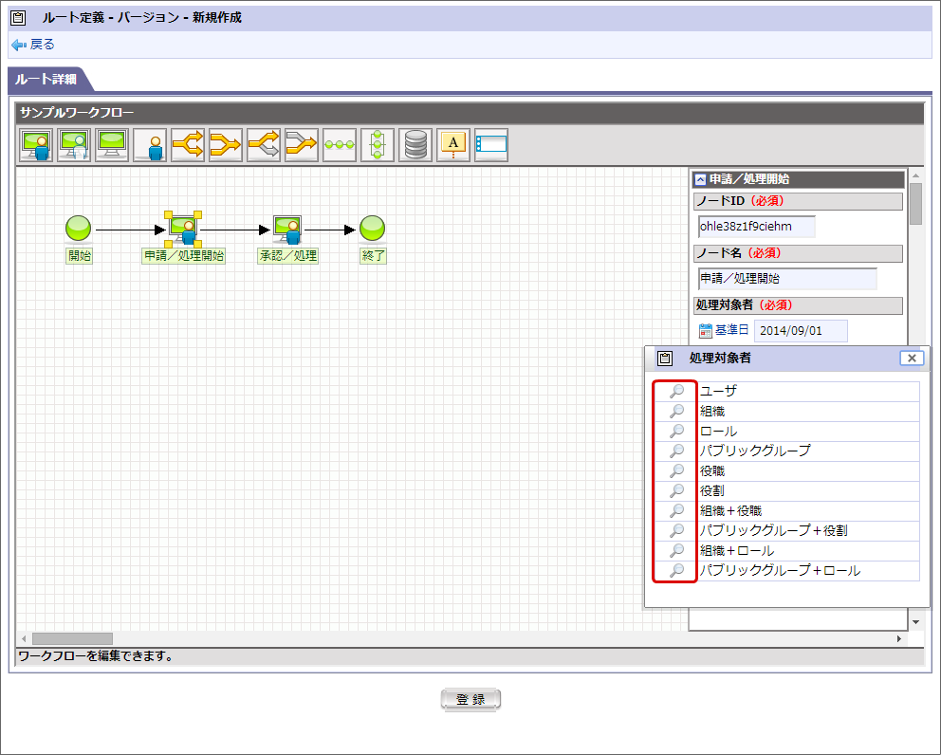941x755 pixels.
Task: Select the orange branch-start split arrow tool
Action: (x=188, y=145)
